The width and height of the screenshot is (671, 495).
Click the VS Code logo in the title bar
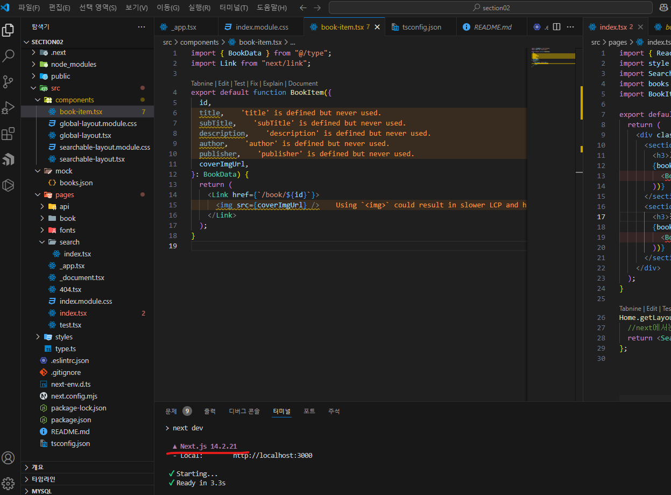coord(6,8)
